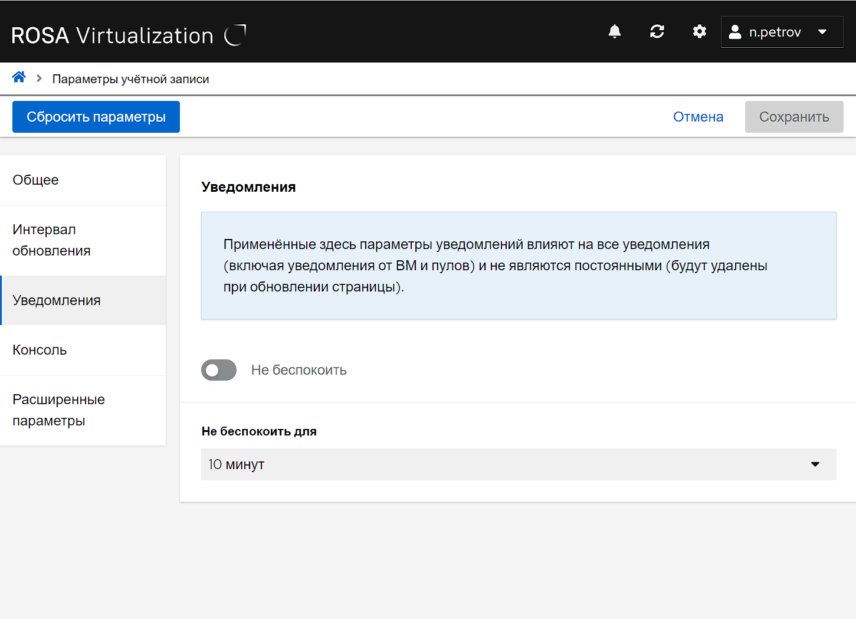Click the ROSA Virtualization title text
This screenshot has width=856, height=619.
point(112,35)
